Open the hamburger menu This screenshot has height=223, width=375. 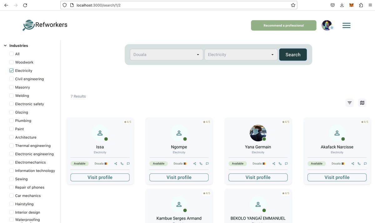point(346,26)
